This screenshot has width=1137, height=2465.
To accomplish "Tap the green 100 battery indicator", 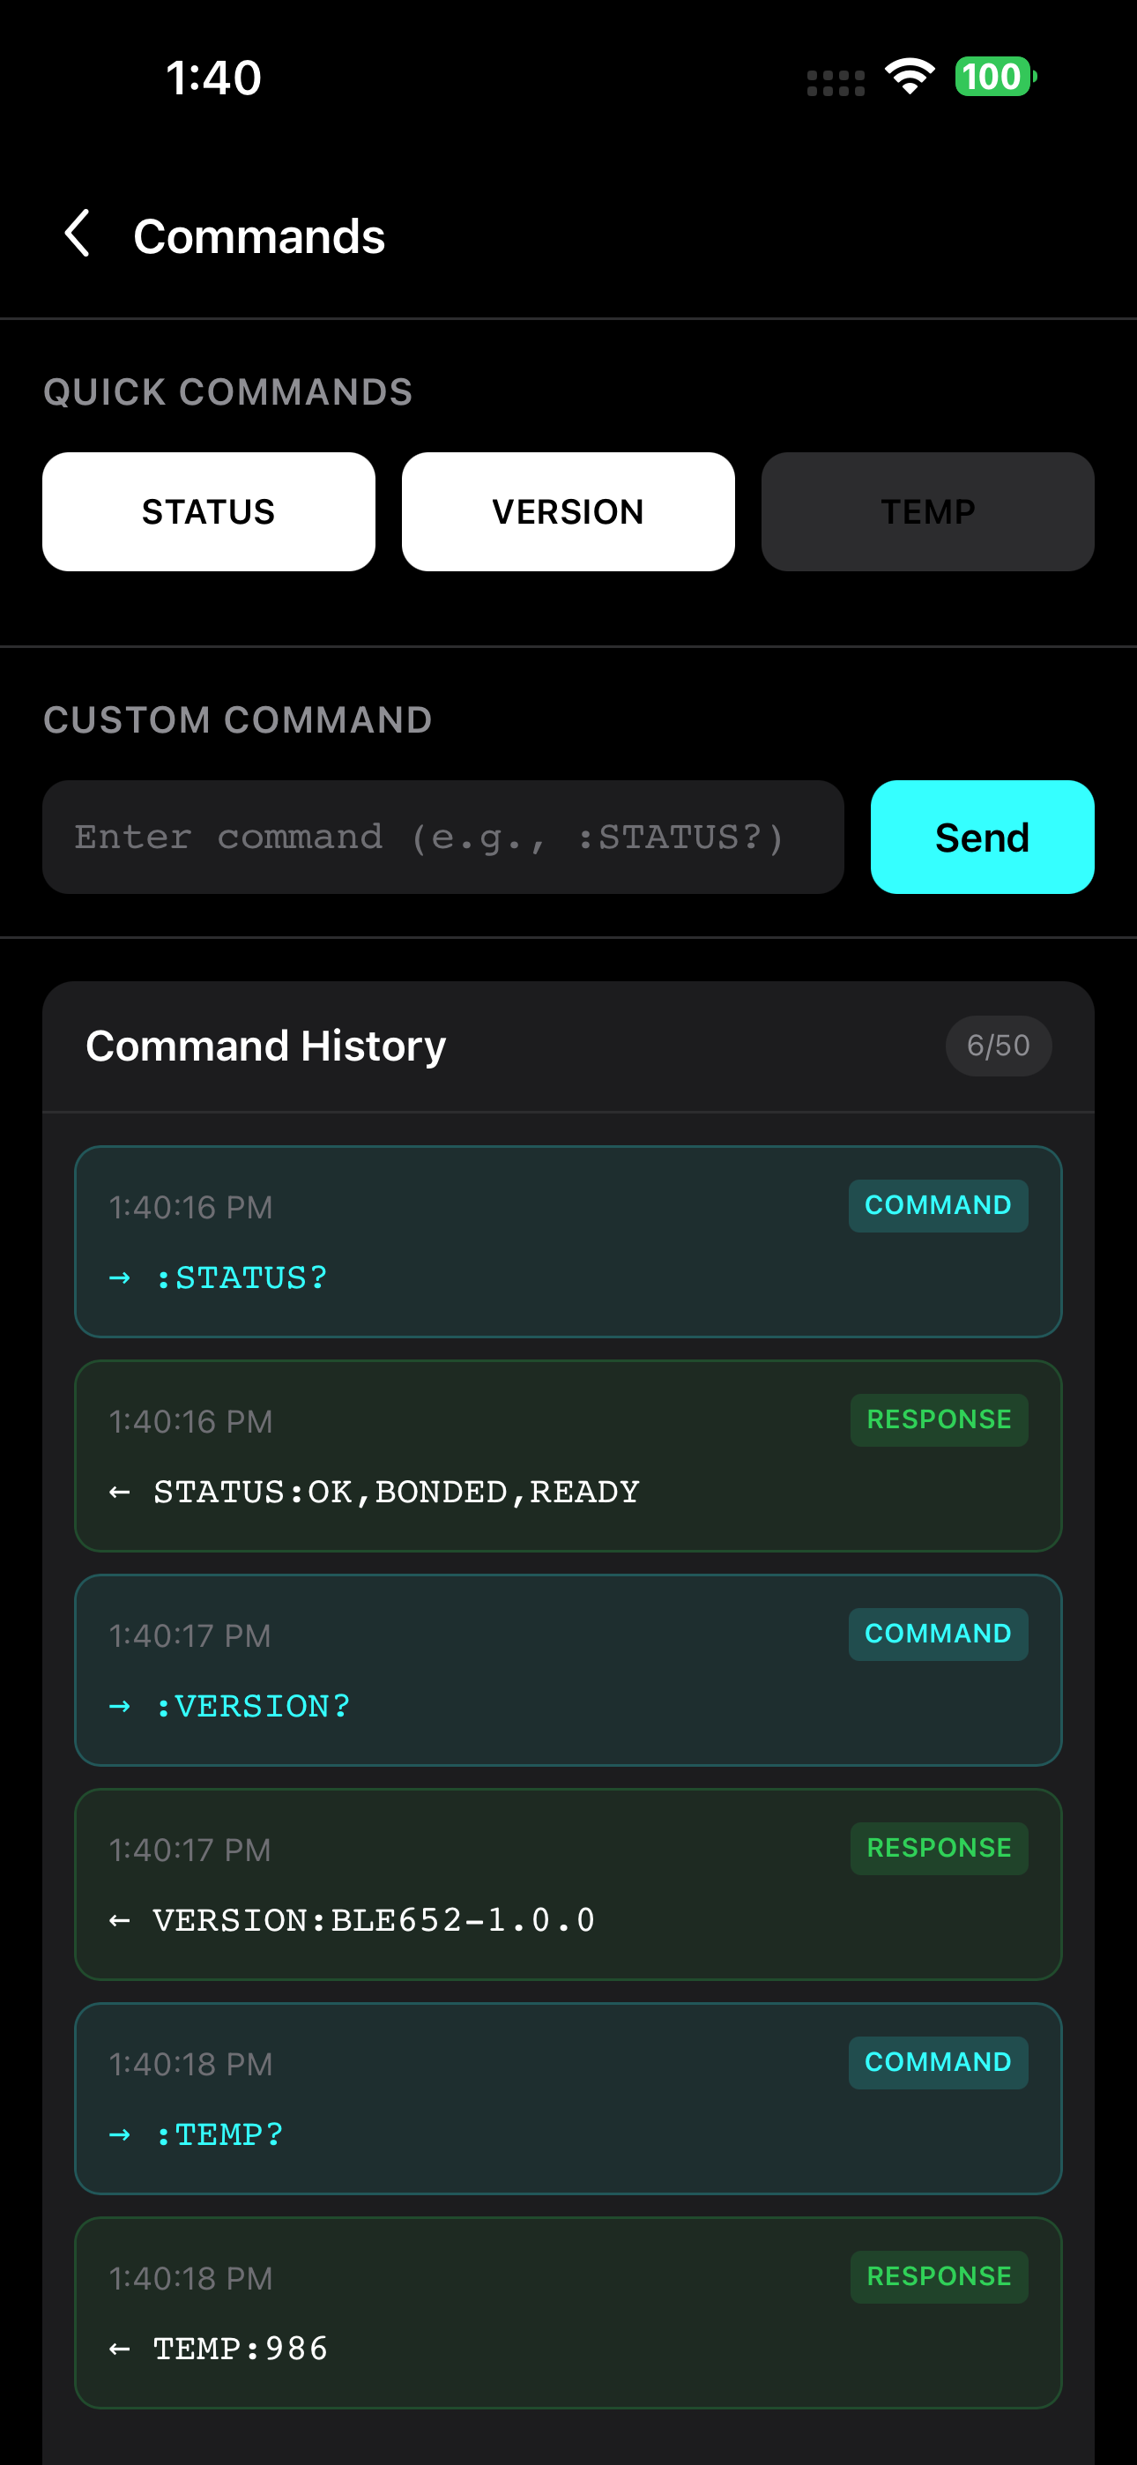I will (x=992, y=77).
